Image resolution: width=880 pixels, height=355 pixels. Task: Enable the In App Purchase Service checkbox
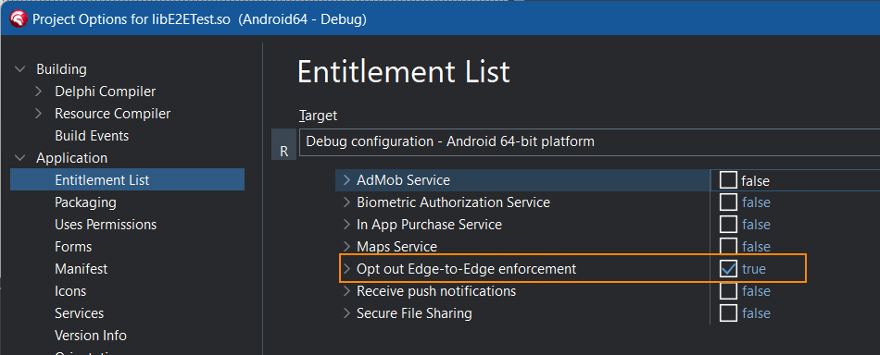point(728,225)
